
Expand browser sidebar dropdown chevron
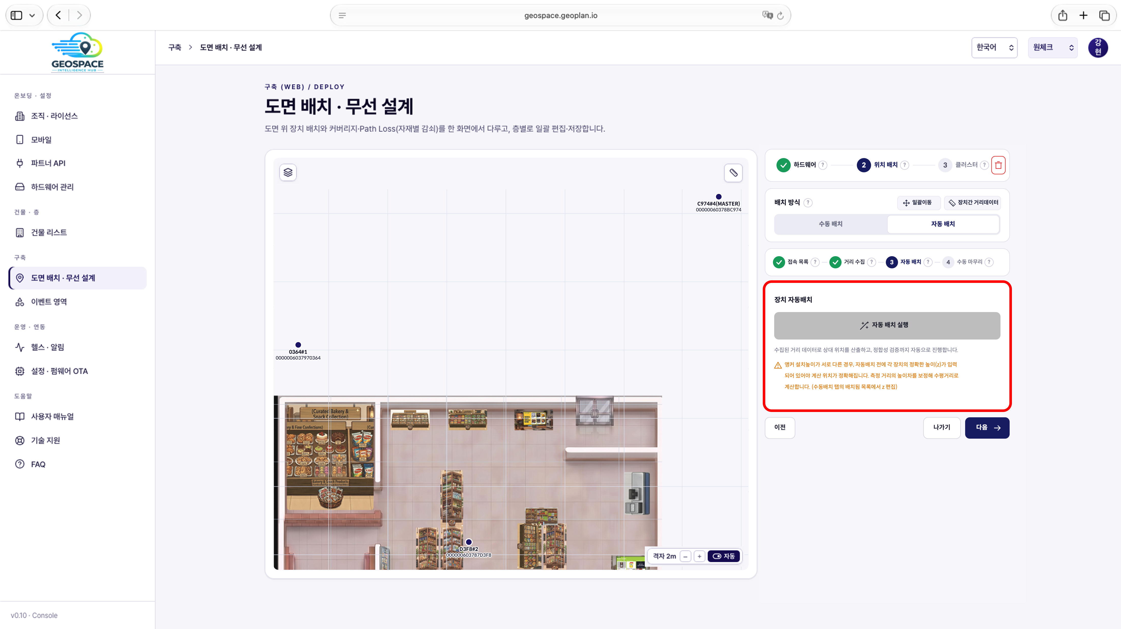[x=32, y=16]
